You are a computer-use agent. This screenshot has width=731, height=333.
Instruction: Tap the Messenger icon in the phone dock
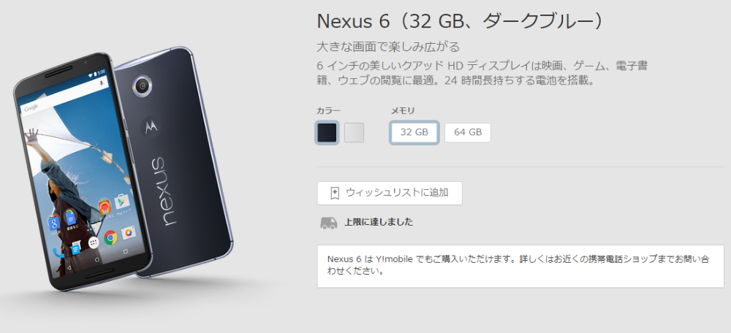click(75, 249)
